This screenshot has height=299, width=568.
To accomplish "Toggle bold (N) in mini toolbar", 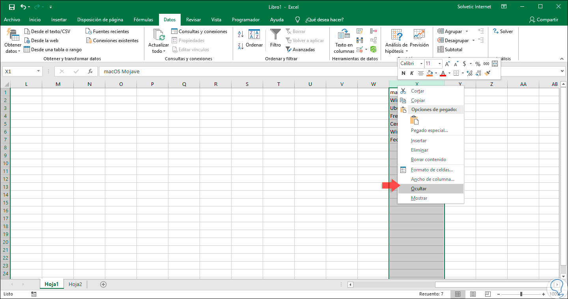I will (x=403, y=73).
